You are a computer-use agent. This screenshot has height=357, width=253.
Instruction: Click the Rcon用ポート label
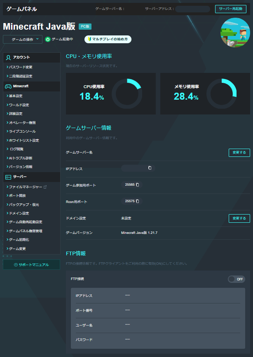(x=77, y=202)
